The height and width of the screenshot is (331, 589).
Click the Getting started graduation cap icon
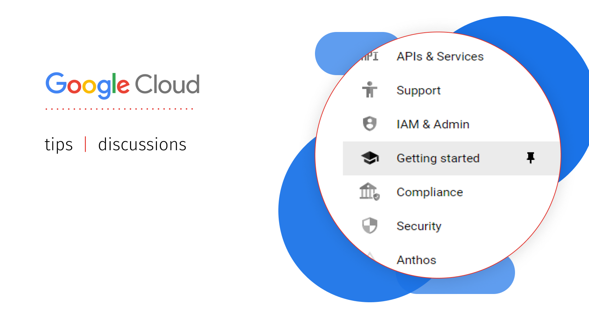tap(370, 158)
